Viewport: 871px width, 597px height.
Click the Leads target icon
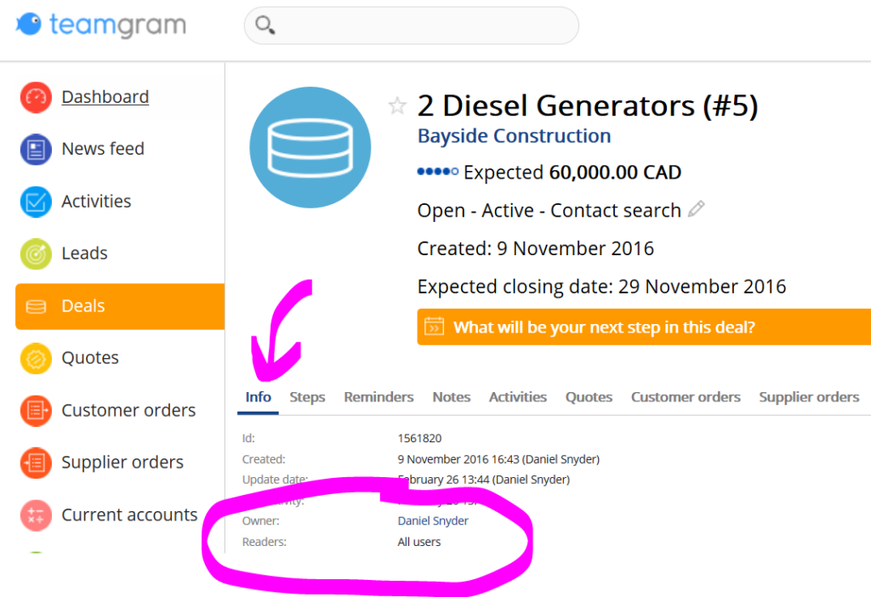click(36, 253)
